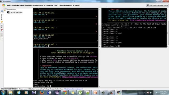Image resolution: width=169 pixels, height=95 pixels.
Task: Click MobaXterm taskbar icon
Action: [119, 93]
